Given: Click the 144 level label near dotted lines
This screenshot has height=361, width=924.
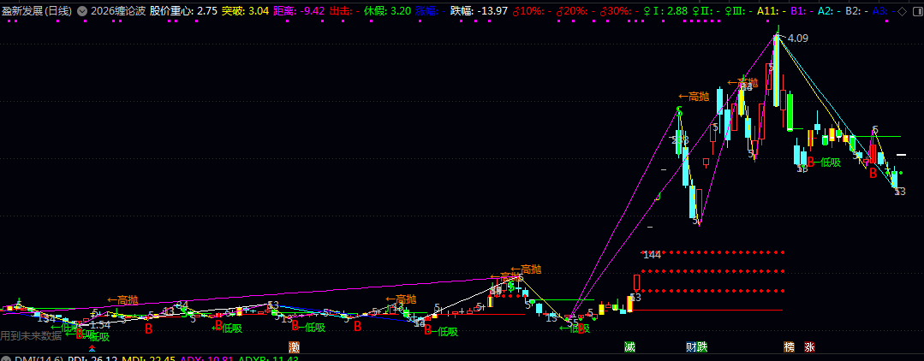Looking at the screenshot, I should (x=652, y=254).
